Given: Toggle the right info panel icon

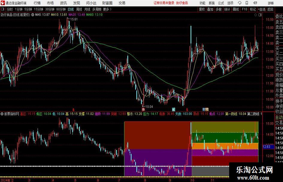Looking at the screenshot, I should pos(260,15).
